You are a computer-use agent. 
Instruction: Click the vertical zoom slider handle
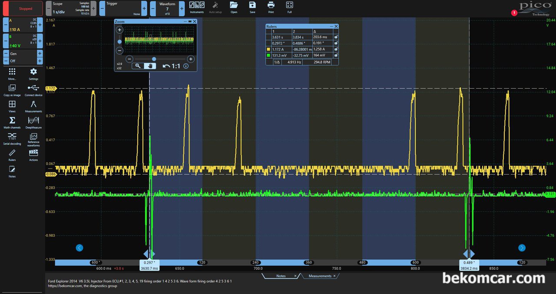pyautogui.click(x=120, y=42)
